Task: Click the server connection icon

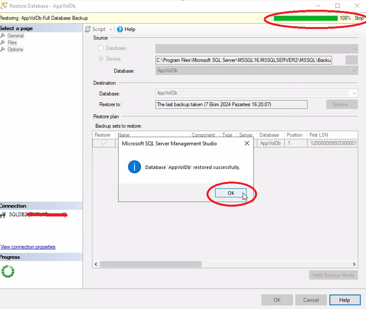Action: [3, 215]
